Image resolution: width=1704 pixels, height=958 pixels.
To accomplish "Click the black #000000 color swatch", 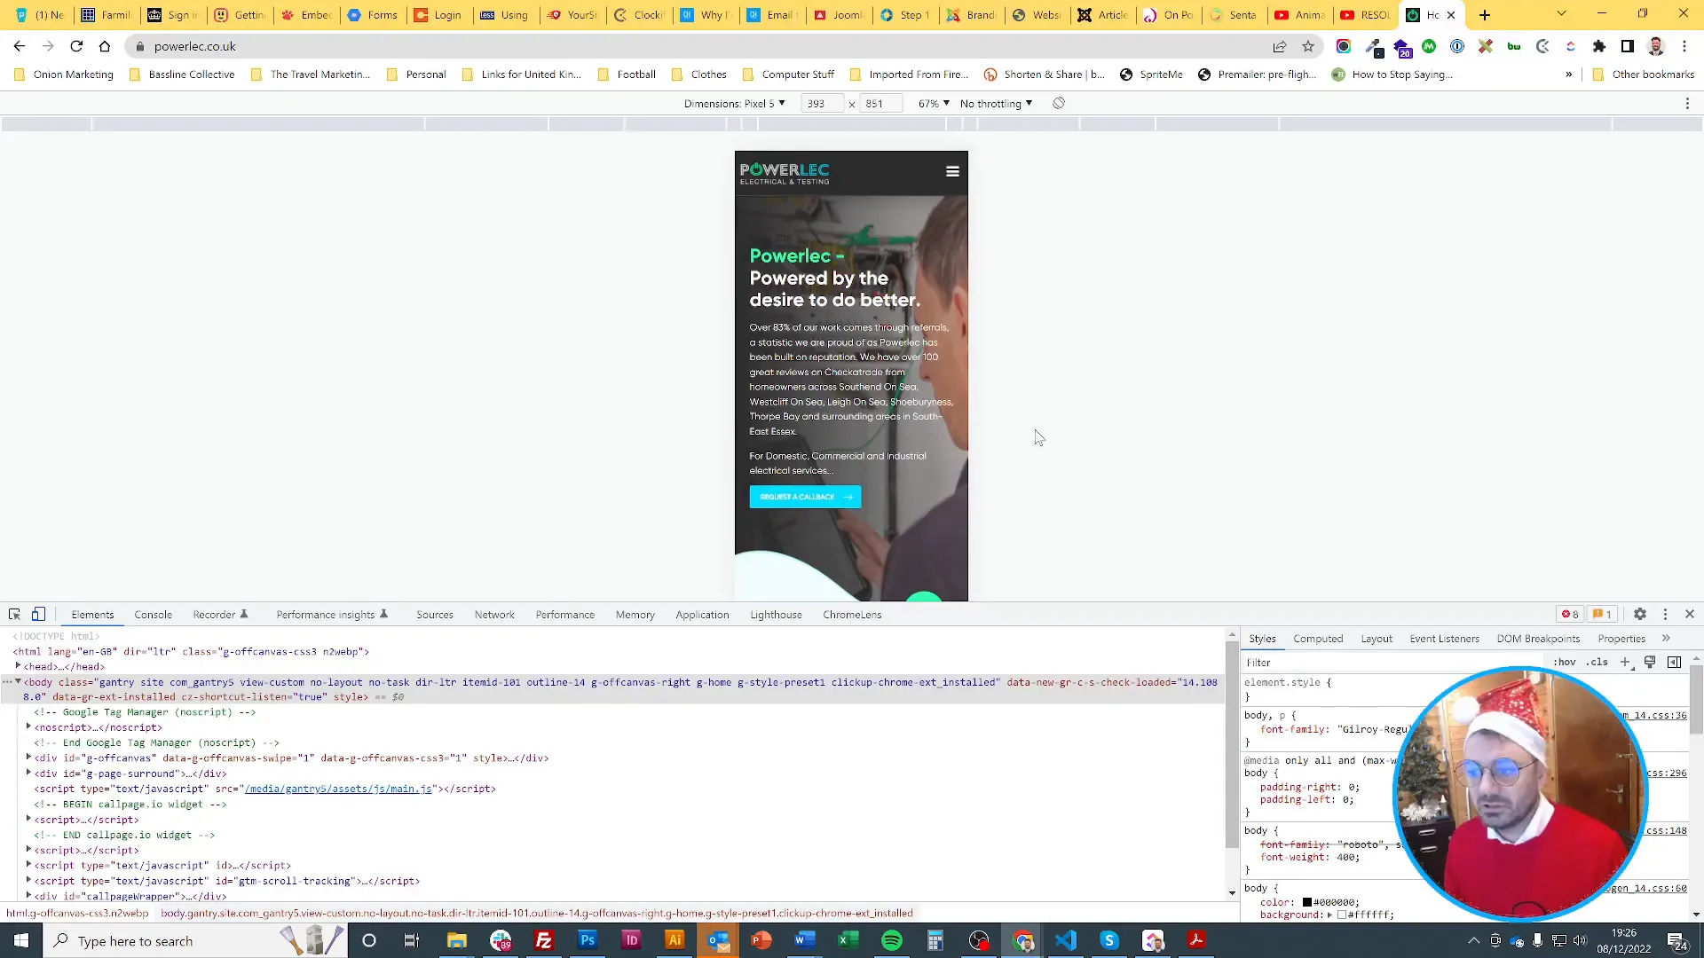I will point(1306,902).
